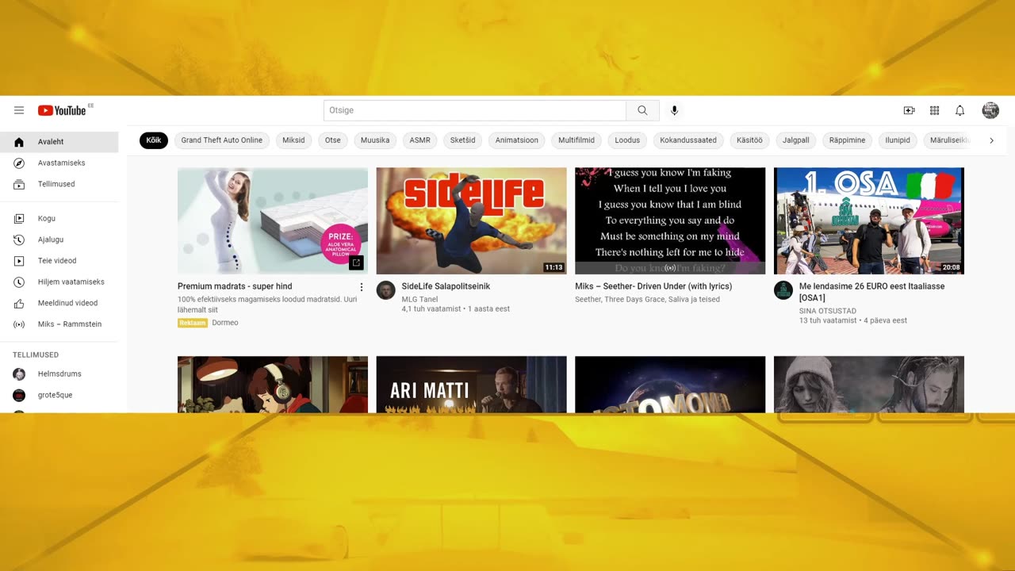Open Miks – Rammstein mix
The height and width of the screenshot is (571, 1015).
tap(59, 324)
